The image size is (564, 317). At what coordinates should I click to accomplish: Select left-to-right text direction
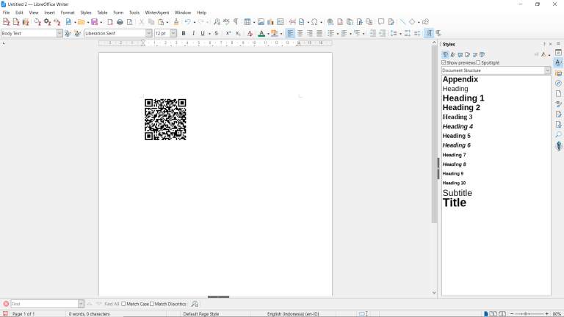tap(429, 33)
